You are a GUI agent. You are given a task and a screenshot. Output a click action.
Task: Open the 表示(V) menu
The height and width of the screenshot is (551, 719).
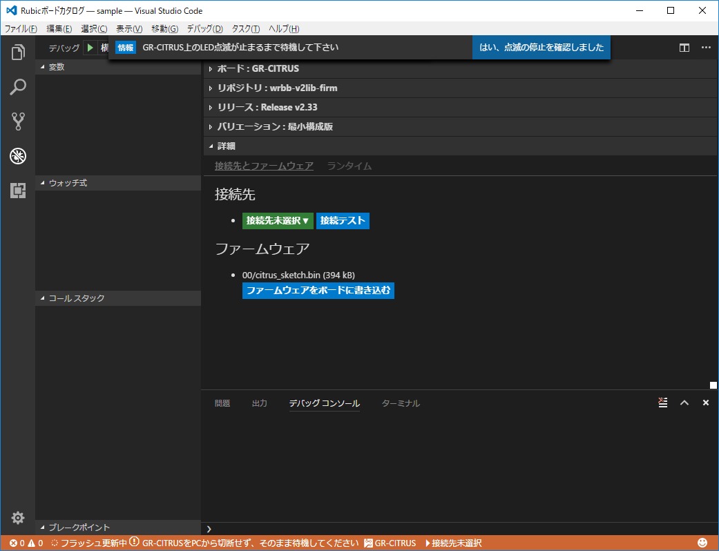click(x=129, y=29)
